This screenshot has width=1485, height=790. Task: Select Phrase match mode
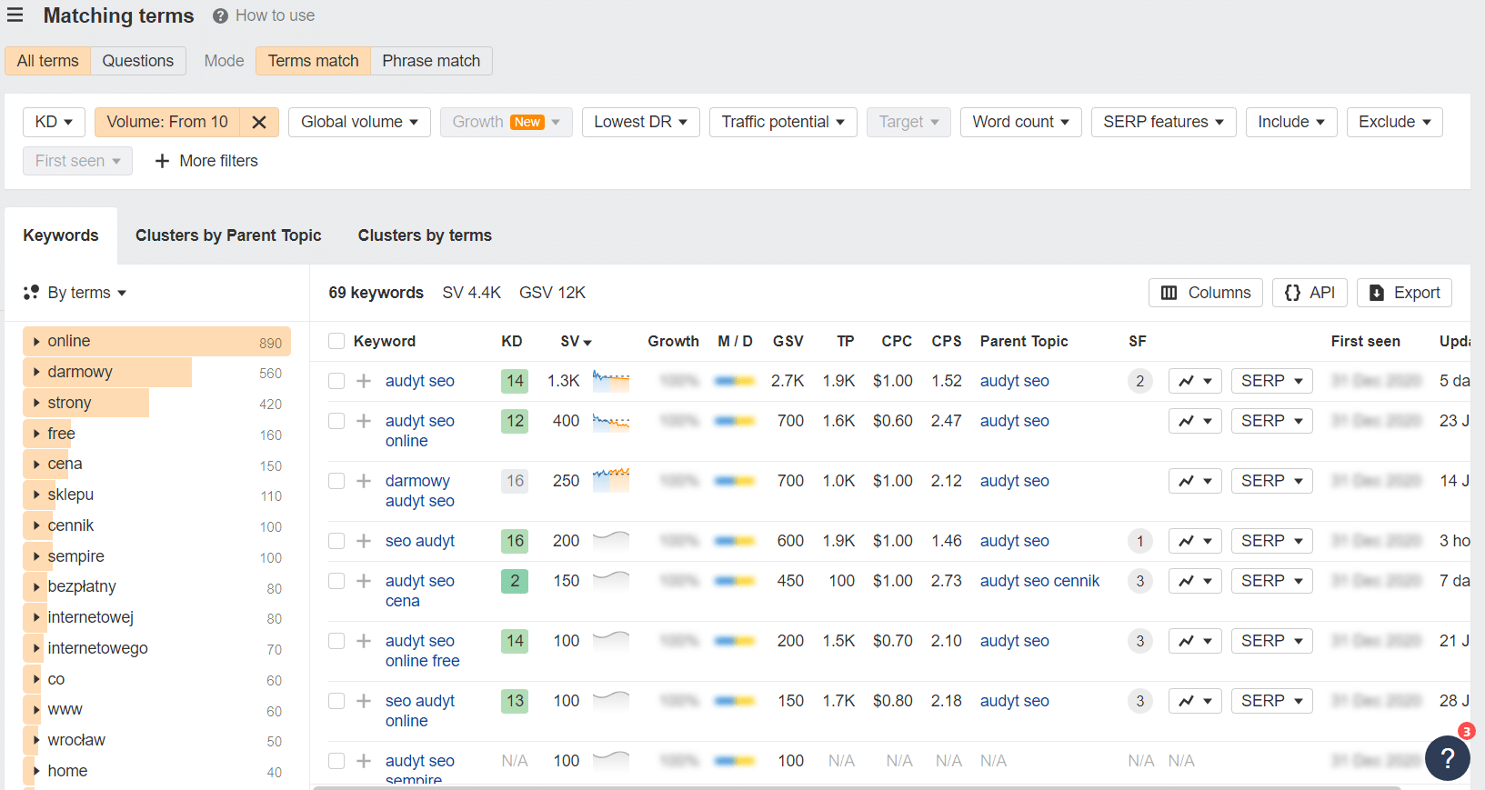(431, 61)
